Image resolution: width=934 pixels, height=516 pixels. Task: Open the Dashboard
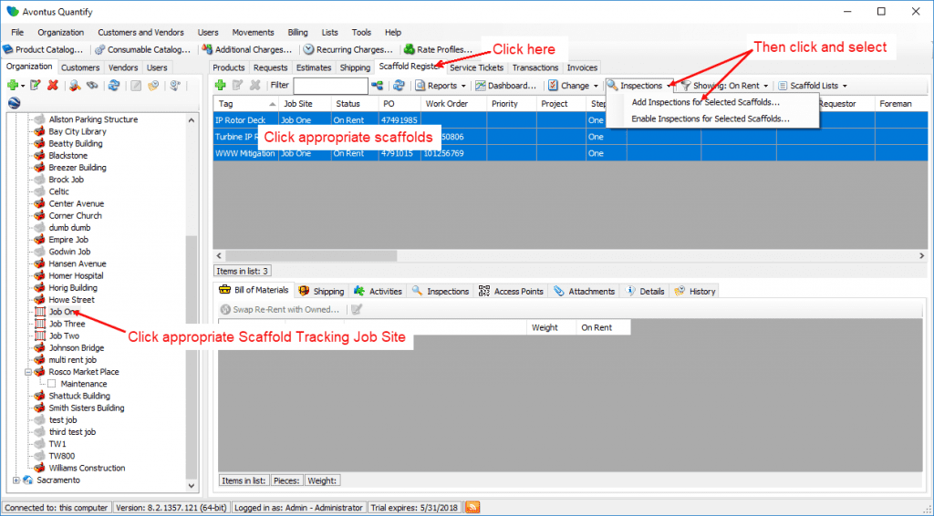point(505,86)
